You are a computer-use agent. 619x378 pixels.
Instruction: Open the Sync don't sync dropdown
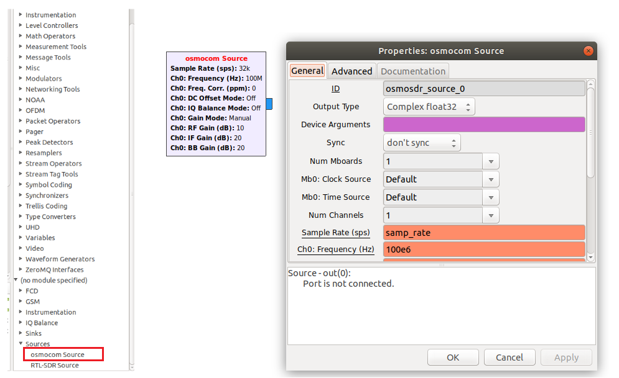point(422,143)
